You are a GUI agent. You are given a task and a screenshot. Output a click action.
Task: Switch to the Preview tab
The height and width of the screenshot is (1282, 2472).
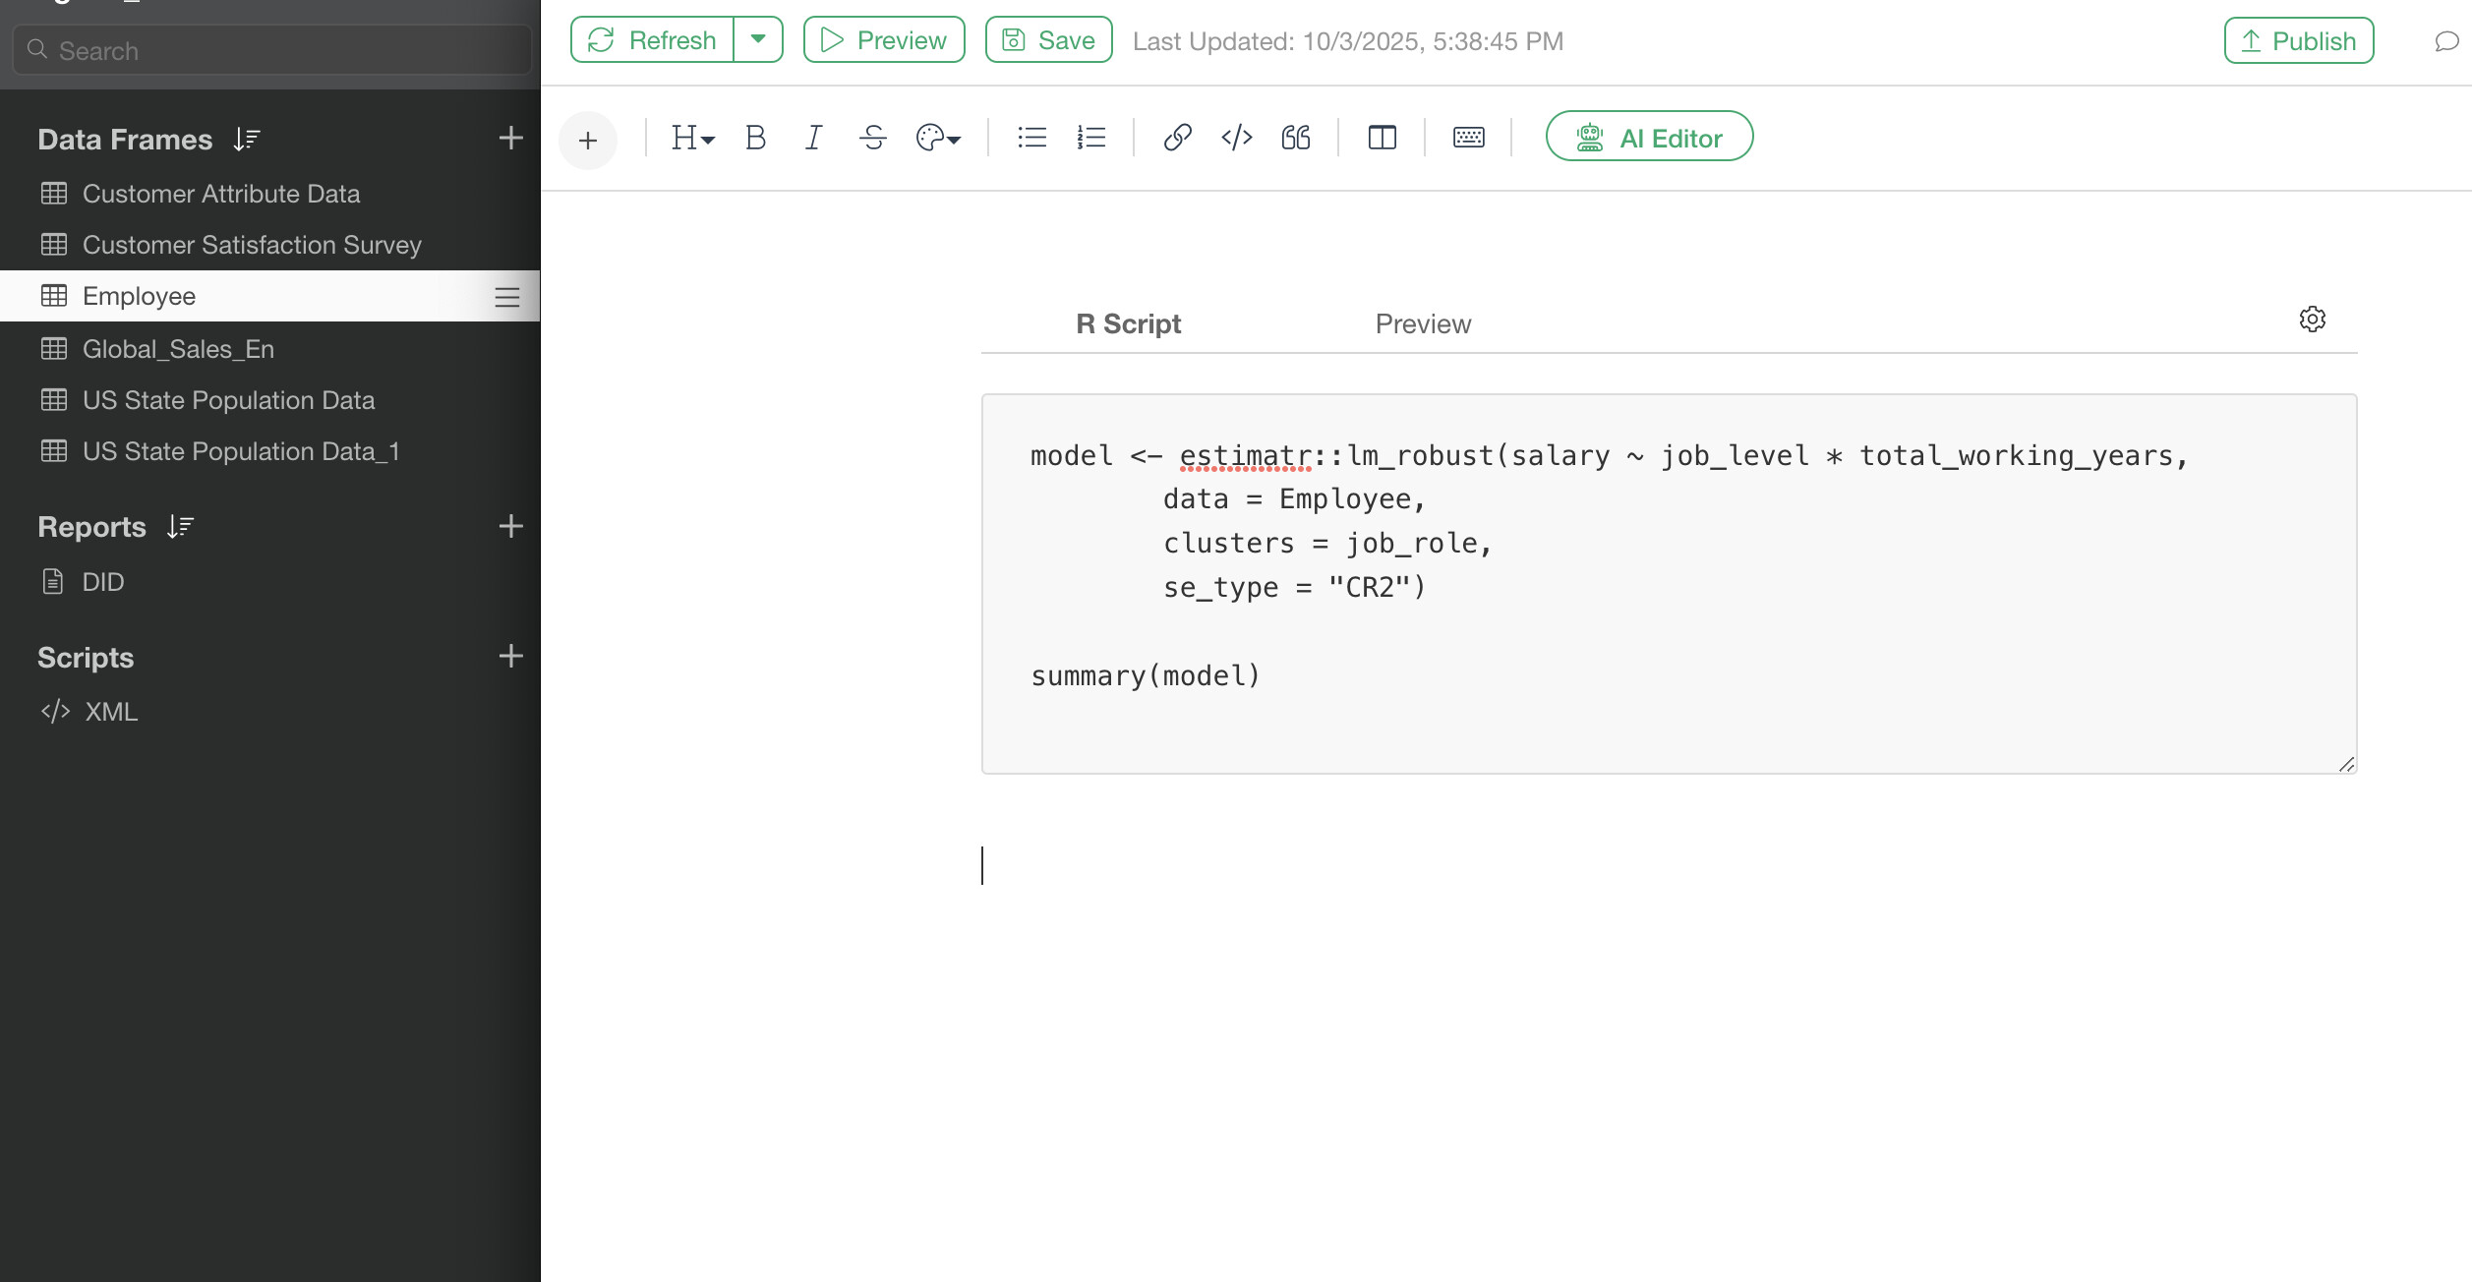[x=1422, y=324]
